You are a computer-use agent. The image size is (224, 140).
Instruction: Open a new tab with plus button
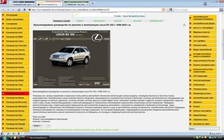click(x=93, y=3)
